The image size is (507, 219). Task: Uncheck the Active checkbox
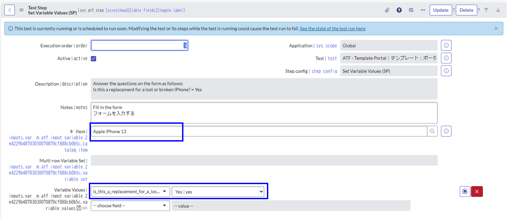(93, 58)
